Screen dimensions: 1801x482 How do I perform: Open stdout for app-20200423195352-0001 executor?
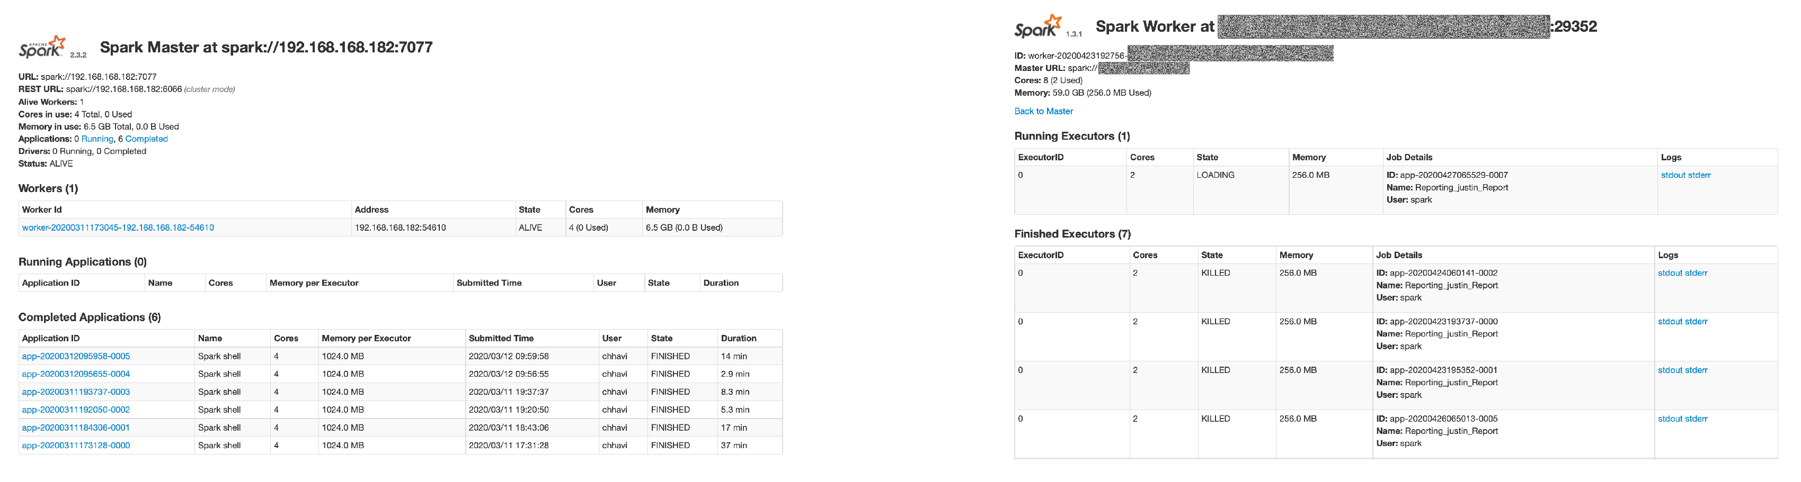click(x=1670, y=370)
